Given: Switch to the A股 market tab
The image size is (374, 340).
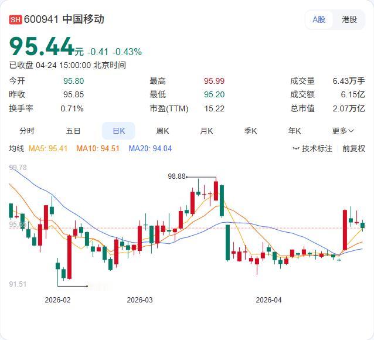Looking at the screenshot, I should (319, 19).
